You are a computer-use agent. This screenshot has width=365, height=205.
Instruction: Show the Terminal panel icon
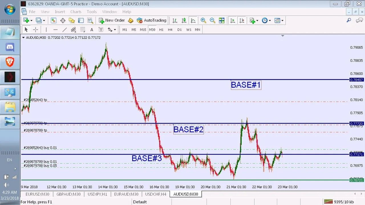click(x=81, y=20)
